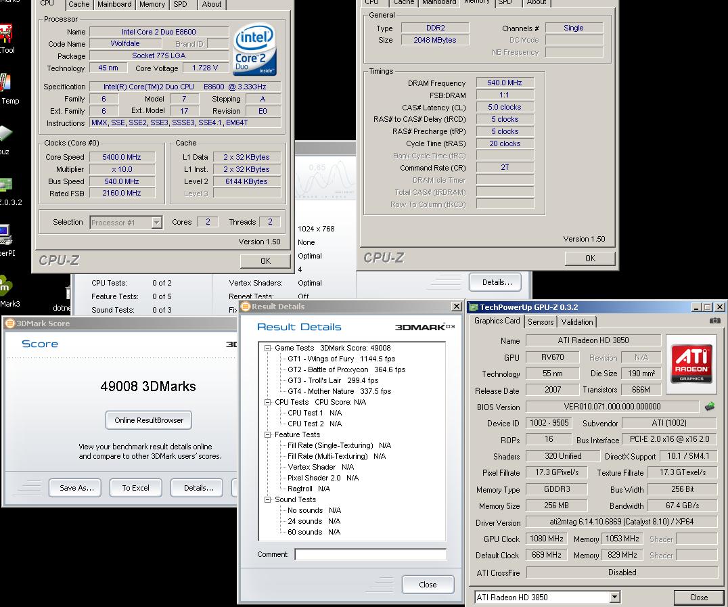Click Close in the Result Details dialog
Image resolution: width=728 pixels, height=607 pixels.
pyautogui.click(x=428, y=584)
